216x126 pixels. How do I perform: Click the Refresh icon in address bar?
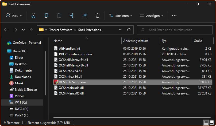click(x=129, y=30)
